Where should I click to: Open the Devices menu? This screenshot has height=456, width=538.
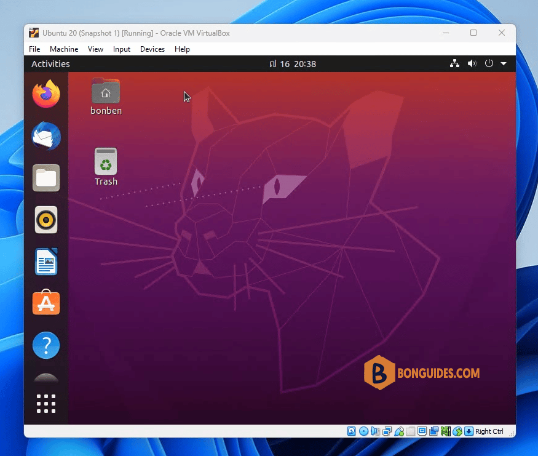[152, 49]
